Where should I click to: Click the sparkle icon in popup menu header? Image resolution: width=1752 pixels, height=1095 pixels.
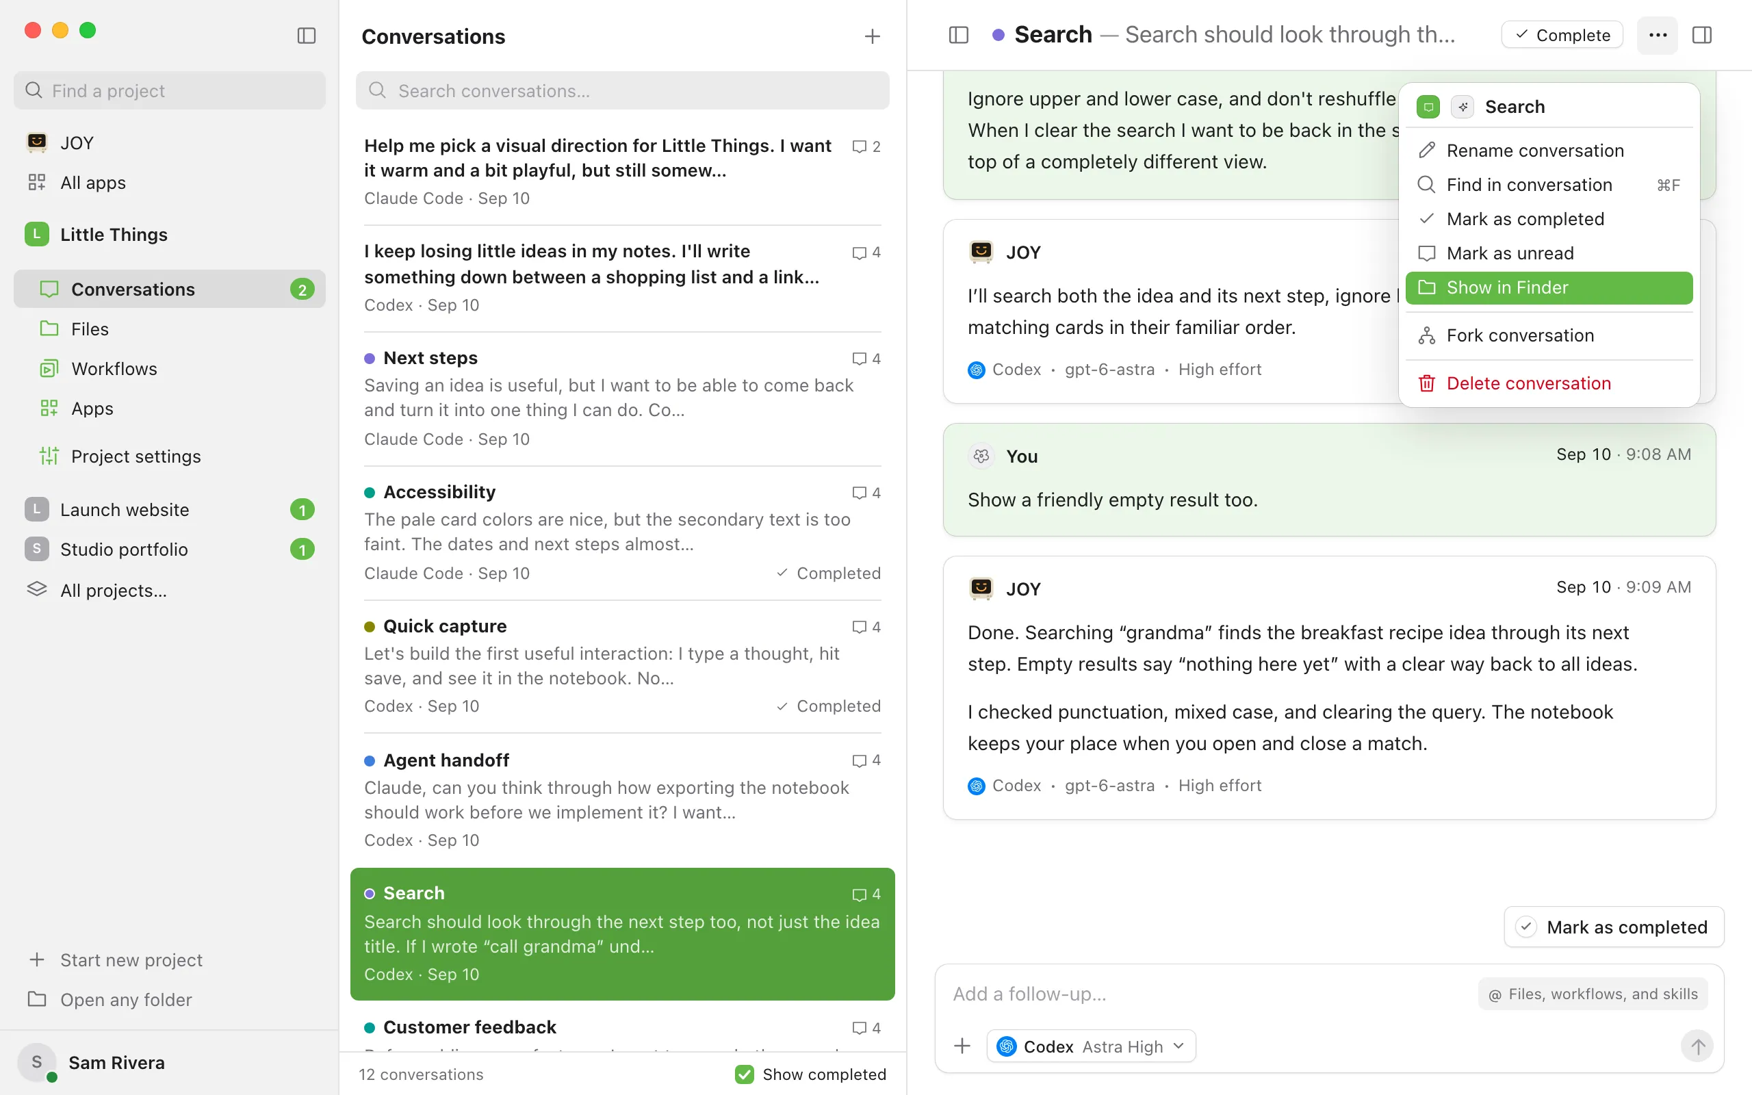1463,107
